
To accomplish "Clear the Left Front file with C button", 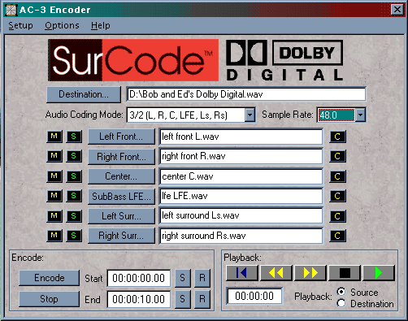I will coord(337,137).
